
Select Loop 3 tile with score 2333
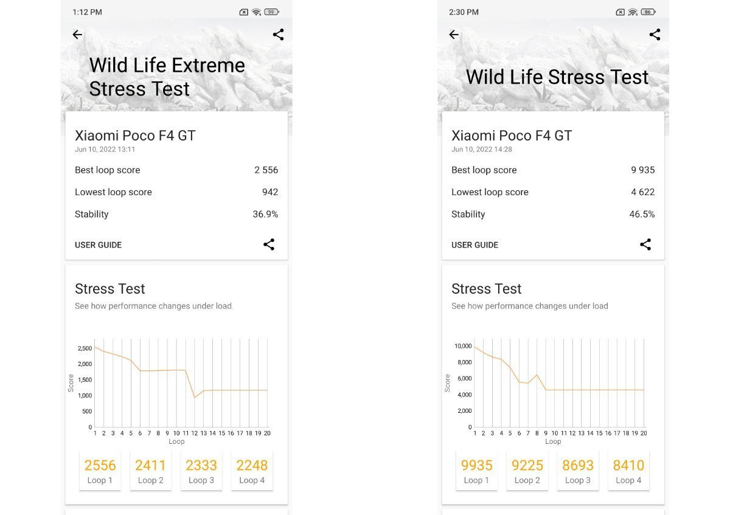(201, 470)
